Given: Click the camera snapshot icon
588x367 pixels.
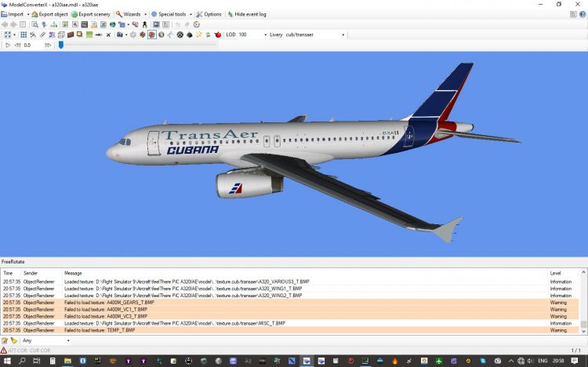Looking at the screenshot, I should 120,35.
